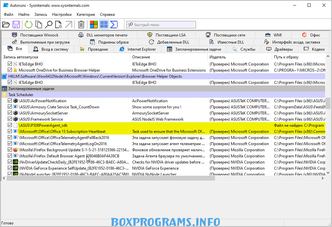Click the purple Save icon
Viewport: 332px width, 227px height.
tap(16, 25)
